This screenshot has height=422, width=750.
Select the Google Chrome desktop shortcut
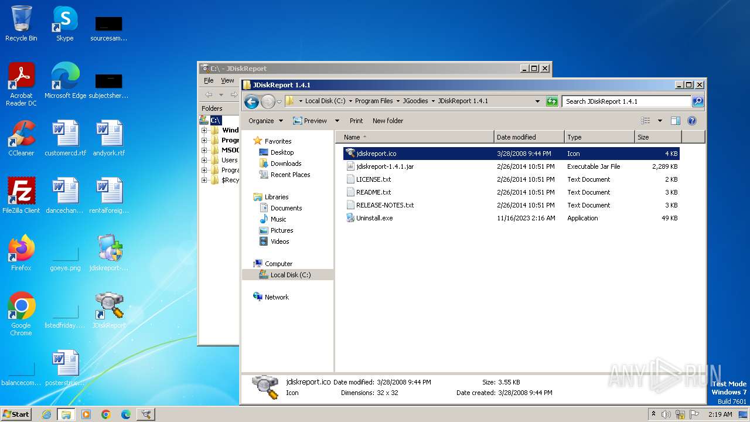[21, 314]
